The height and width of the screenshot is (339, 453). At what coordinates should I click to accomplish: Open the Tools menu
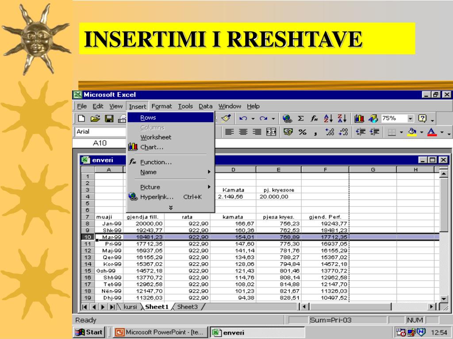185,106
